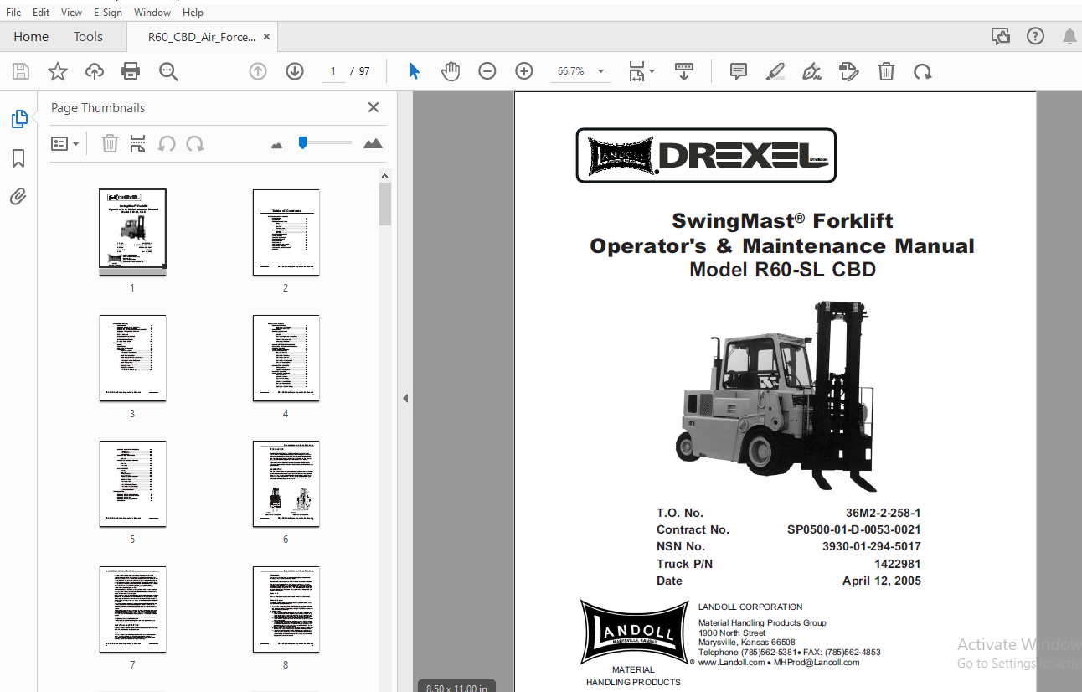
Task: Rotate thumbnails counterclockwise
Action: (167, 143)
